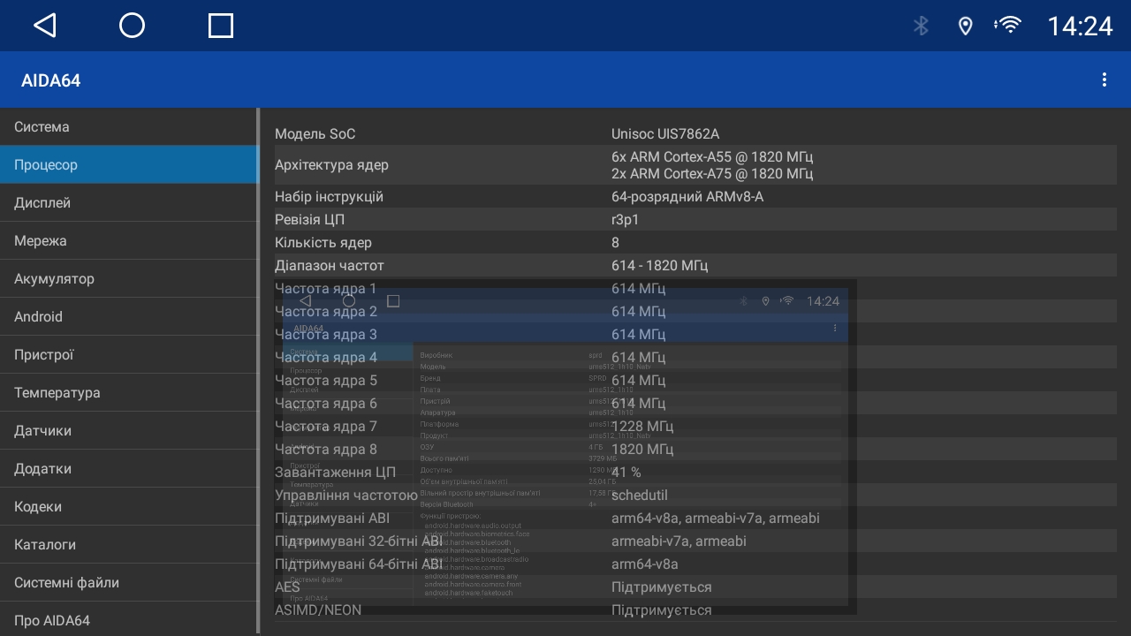The image size is (1131, 636).
Task: Tap the Bluetooth status icon
Action: tap(921, 26)
